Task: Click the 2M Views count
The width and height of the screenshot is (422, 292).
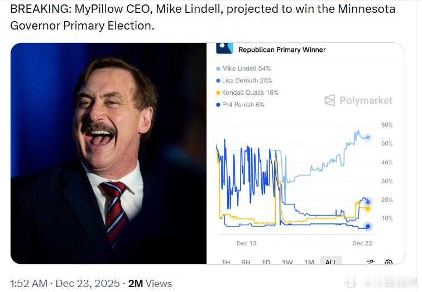Action: click(150, 284)
